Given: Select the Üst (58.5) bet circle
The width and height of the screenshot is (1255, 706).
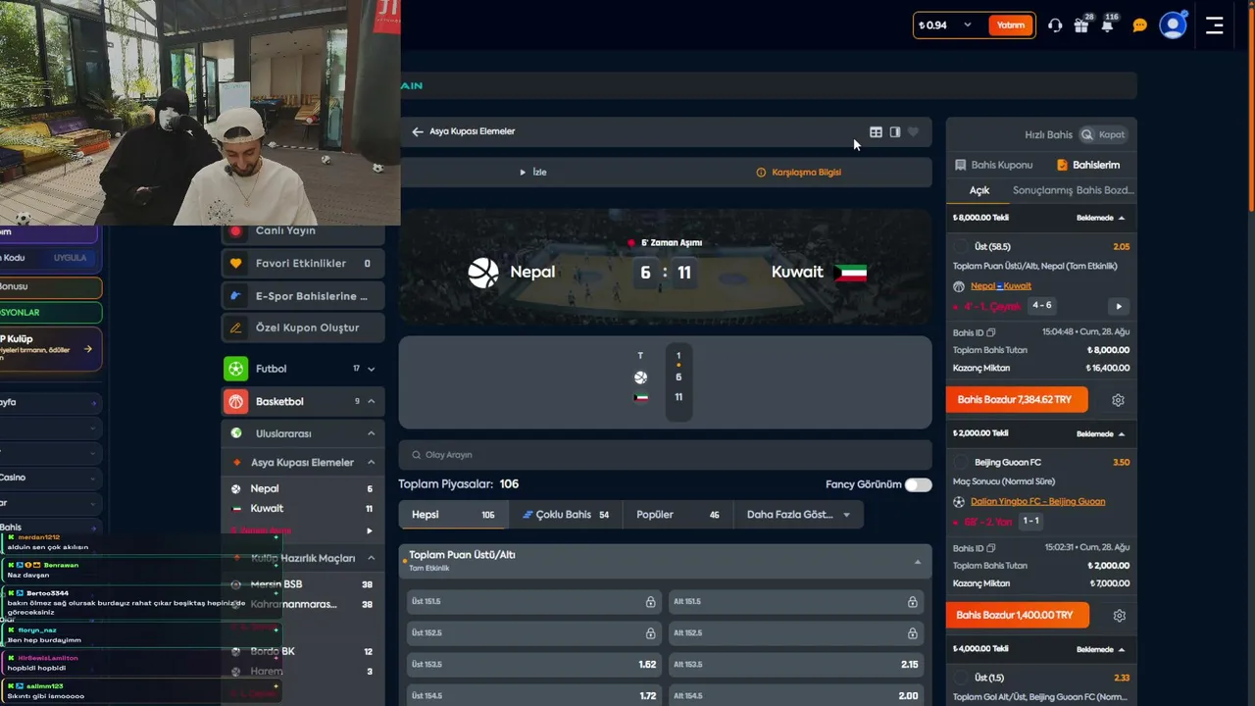Looking at the screenshot, I should [961, 247].
